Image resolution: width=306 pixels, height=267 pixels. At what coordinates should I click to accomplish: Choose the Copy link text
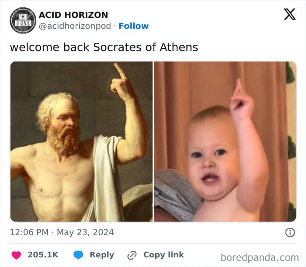pos(163,255)
